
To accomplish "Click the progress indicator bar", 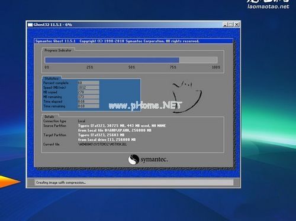I will [x=131, y=60].
